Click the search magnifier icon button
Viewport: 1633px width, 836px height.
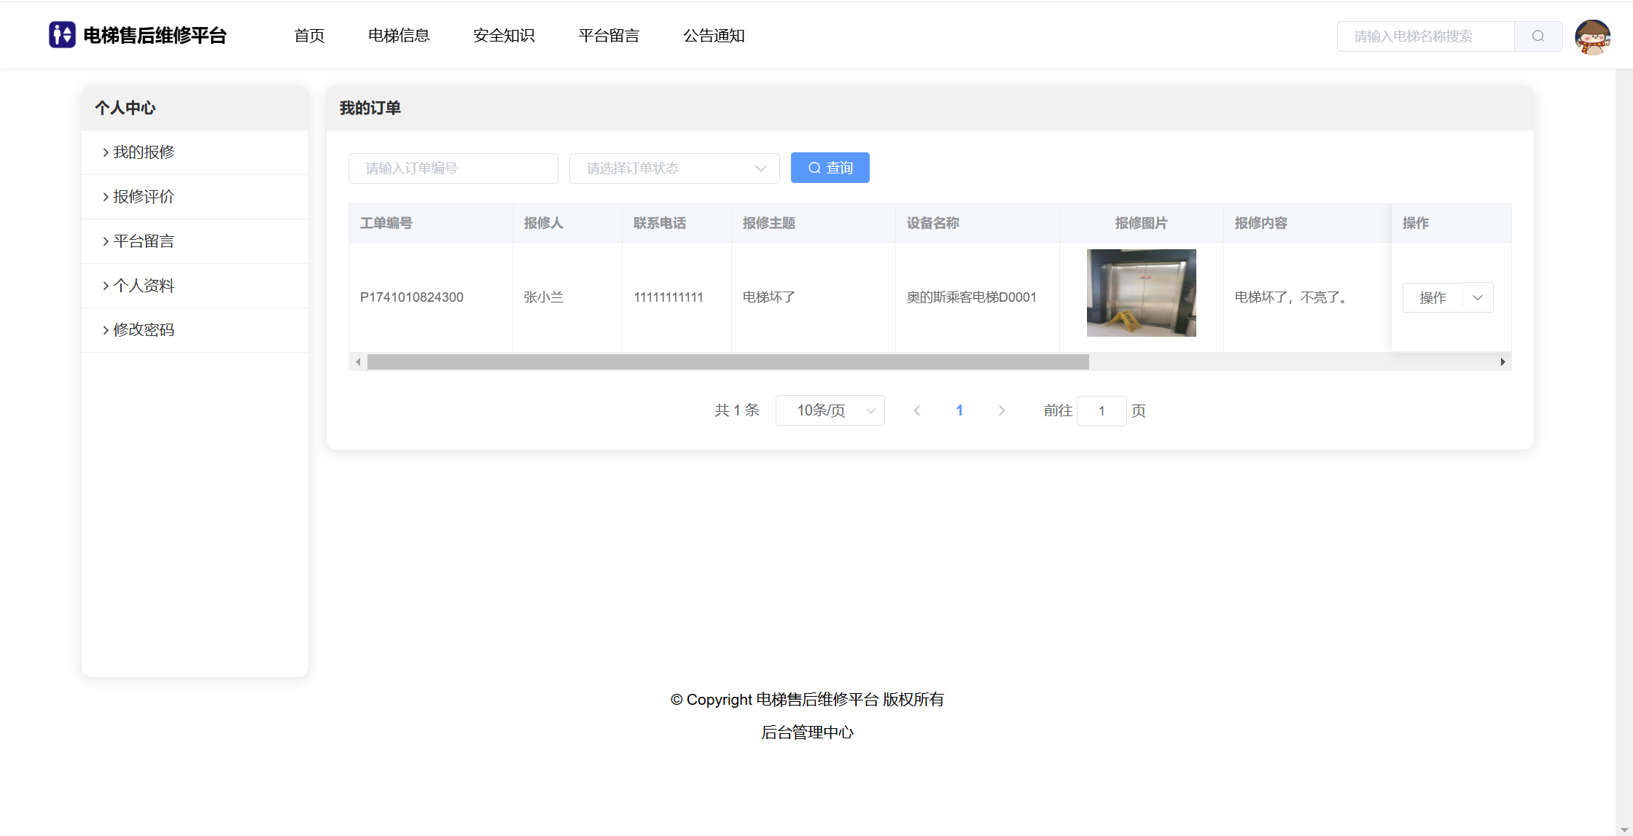pos(1537,36)
